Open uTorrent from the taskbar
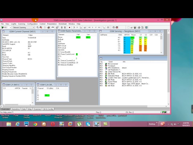This screenshot has width=193, height=145. click(x=79, y=124)
